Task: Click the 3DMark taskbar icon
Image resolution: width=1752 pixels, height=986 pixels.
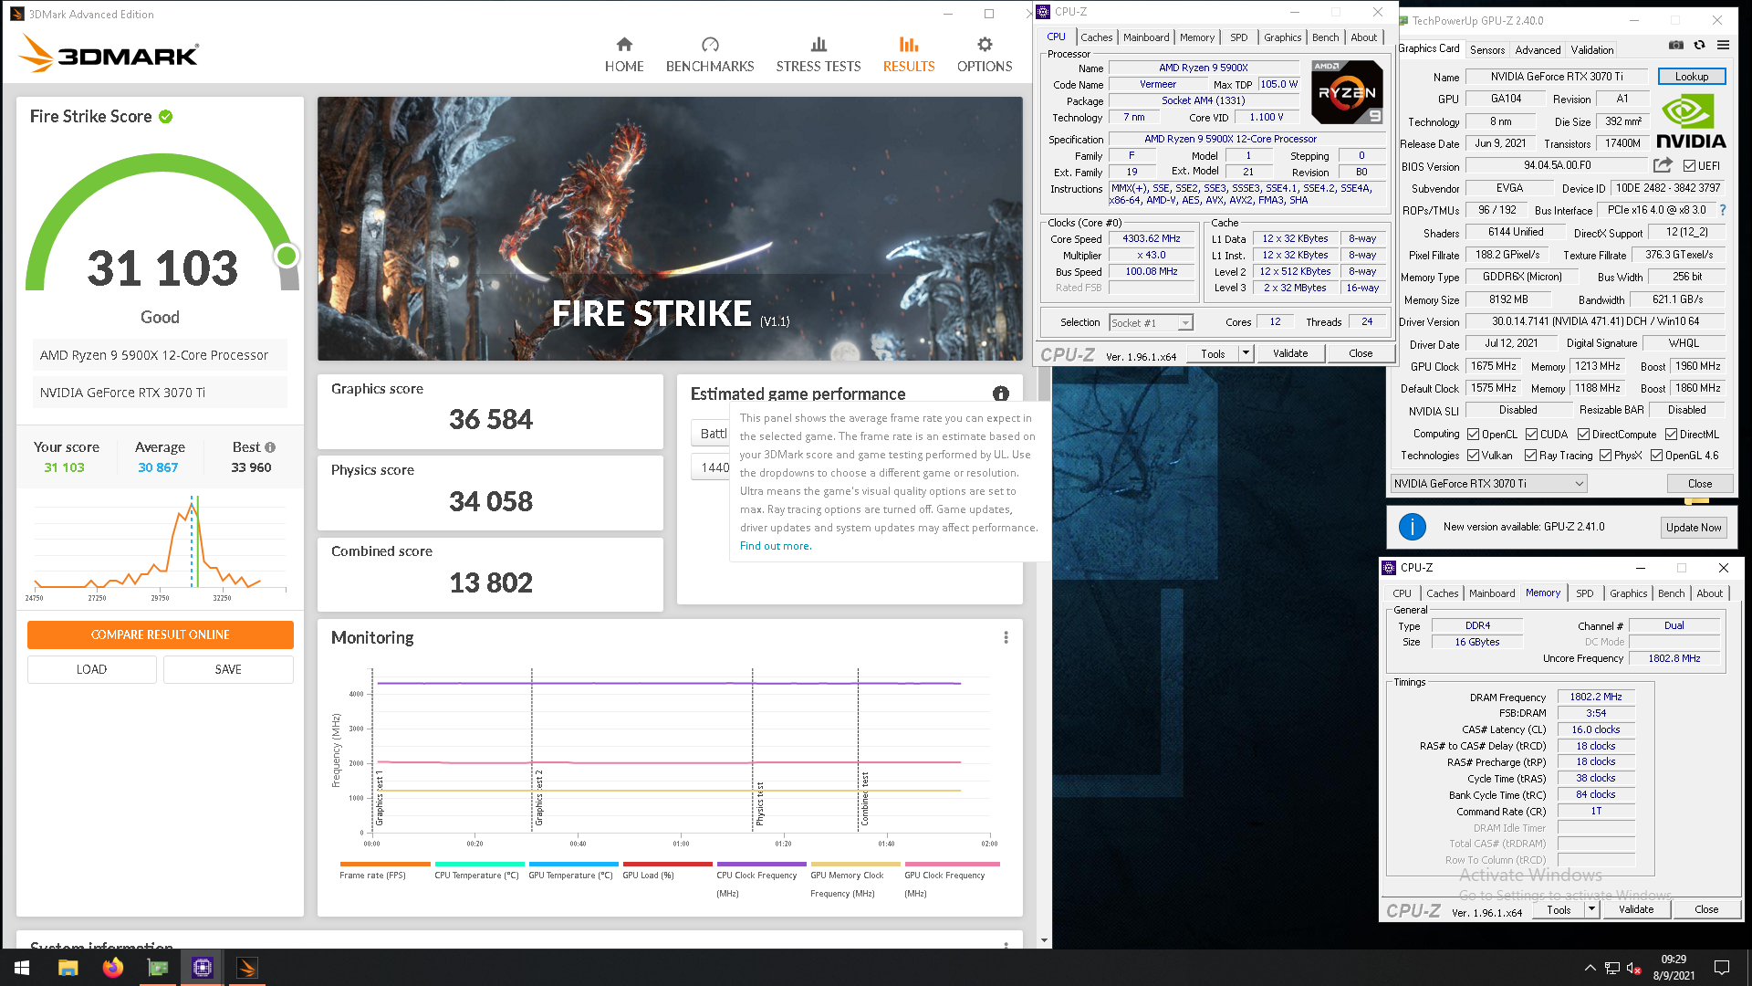Action: (x=246, y=968)
